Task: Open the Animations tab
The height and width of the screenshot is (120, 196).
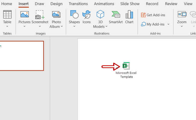Action: pyautogui.click(x=104, y=4)
